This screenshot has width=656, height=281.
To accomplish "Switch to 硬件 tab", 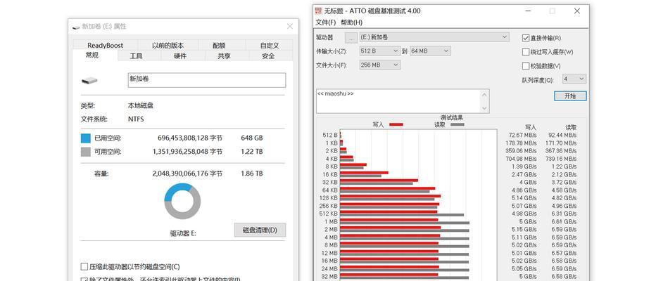I will pyautogui.click(x=180, y=56).
